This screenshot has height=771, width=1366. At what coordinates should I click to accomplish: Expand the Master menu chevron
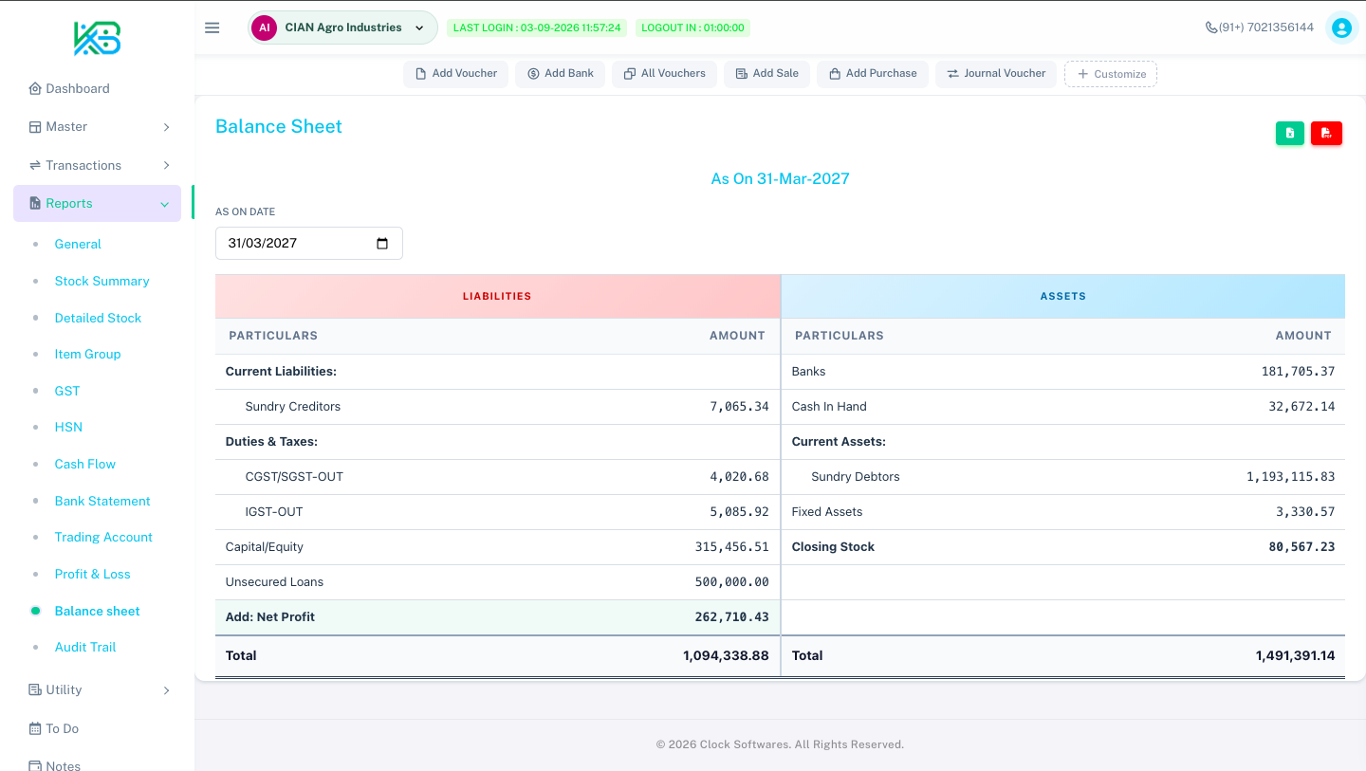pyautogui.click(x=166, y=126)
